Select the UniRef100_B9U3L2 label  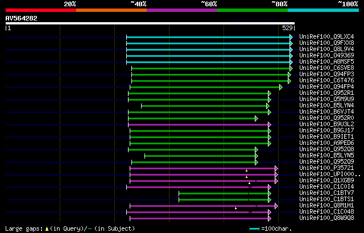point(326,124)
